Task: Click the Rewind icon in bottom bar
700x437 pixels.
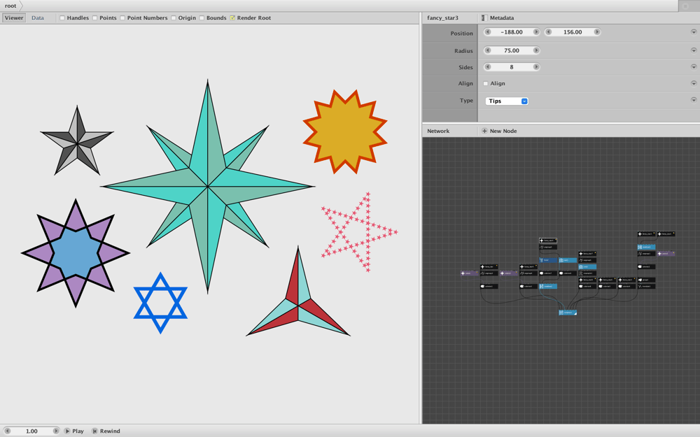Action: click(x=94, y=431)
